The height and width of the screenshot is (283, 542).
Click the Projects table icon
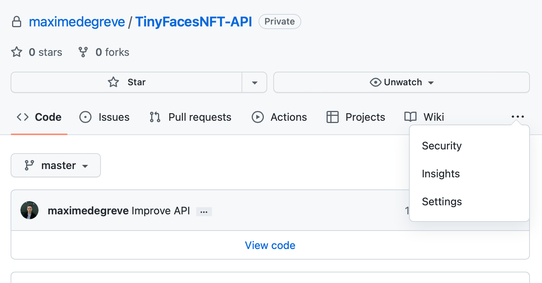332,117
